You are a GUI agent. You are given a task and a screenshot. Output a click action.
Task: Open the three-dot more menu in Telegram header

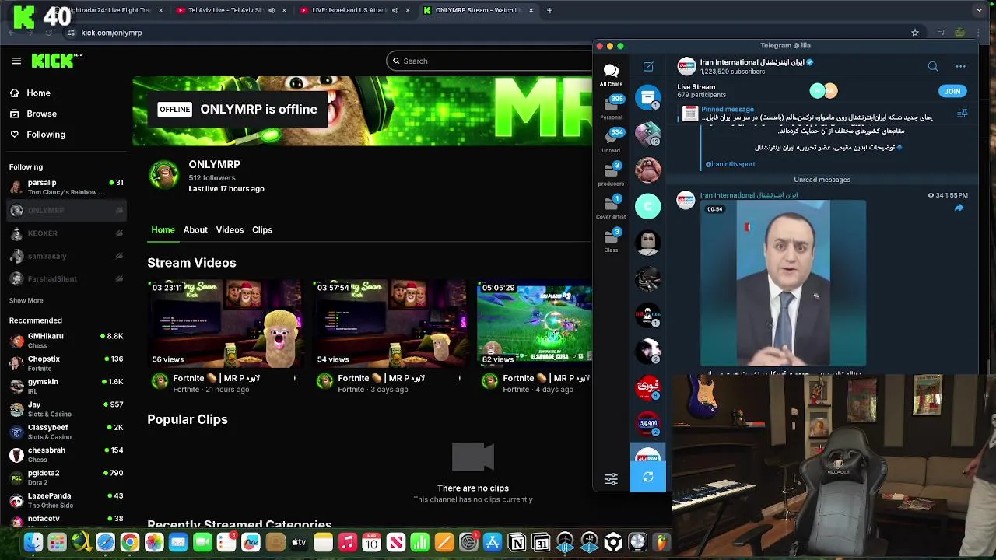960,67
